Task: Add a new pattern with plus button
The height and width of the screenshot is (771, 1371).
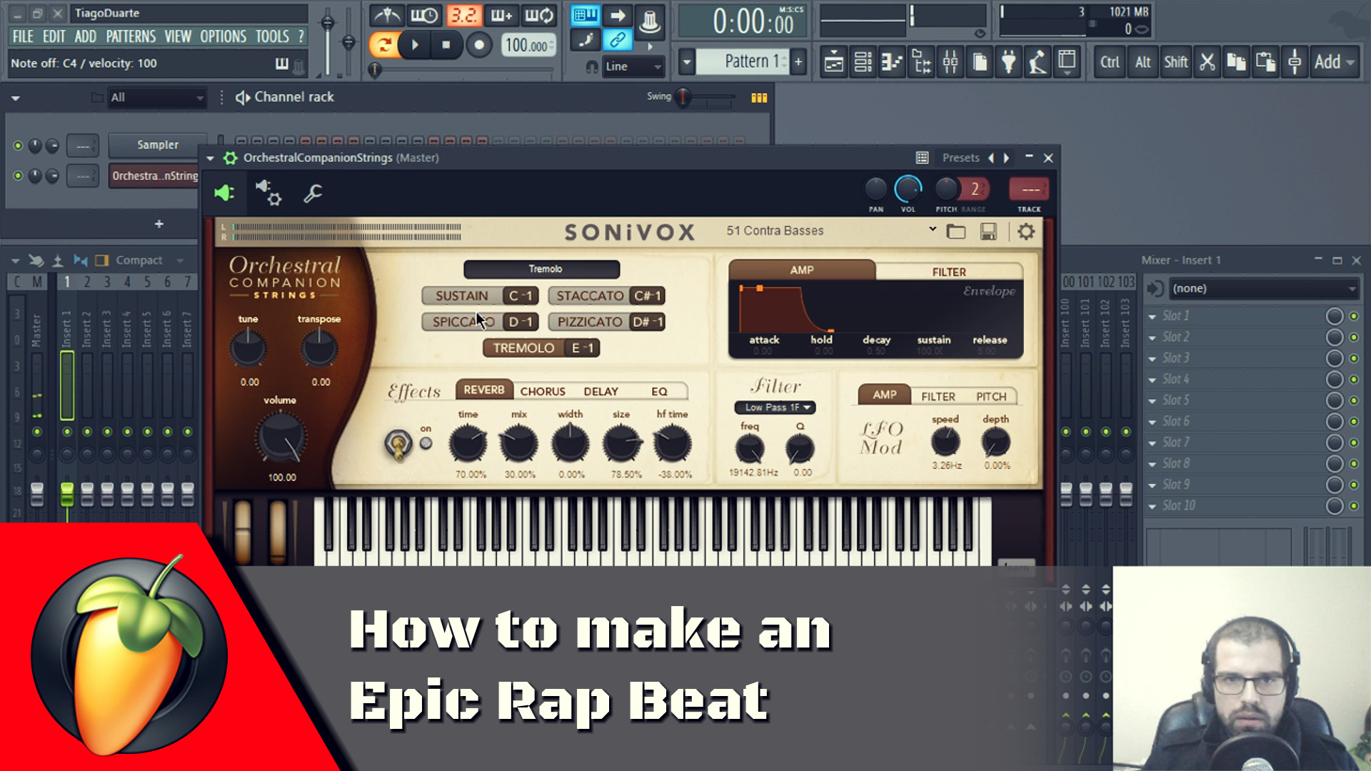Action: (x=798, y=62)
